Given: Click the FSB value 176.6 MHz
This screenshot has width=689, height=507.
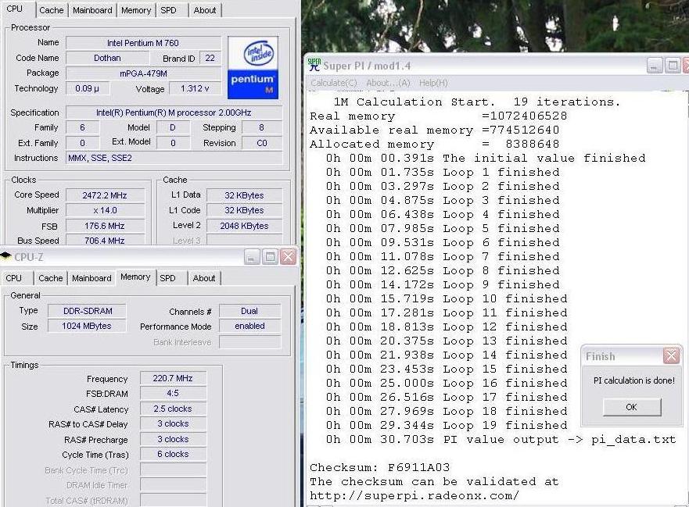Looking at the screenshot, I should click(x=105, y=226).
